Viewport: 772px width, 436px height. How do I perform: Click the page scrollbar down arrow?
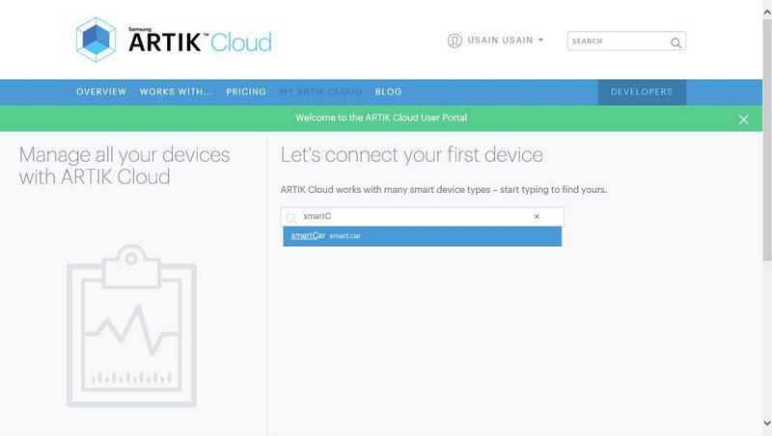click(767, 422)
